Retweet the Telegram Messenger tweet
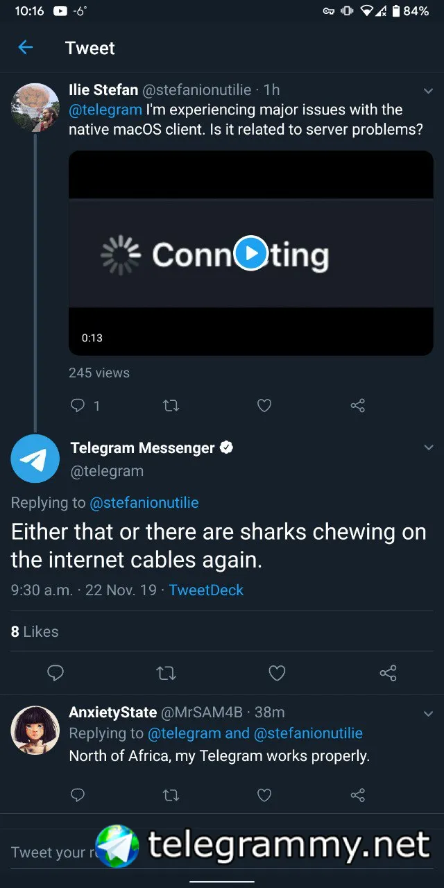Image resolution: width=444 pixels, height=888 pixels. (166, 672)
